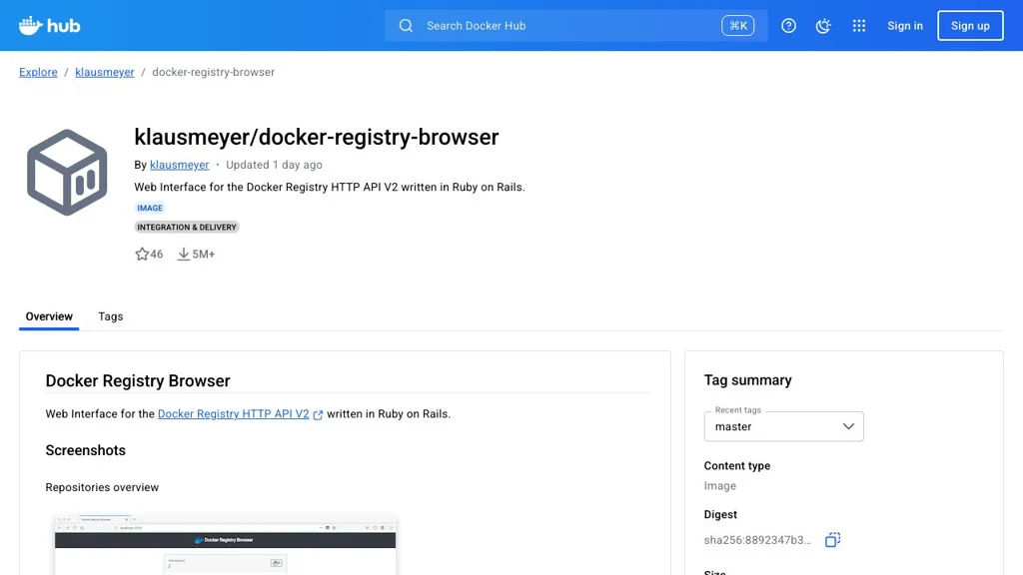Image resolution: width=1023 pixels, height=575 pixels.
Task: Click the search magnifier icon
Action: 406,26
